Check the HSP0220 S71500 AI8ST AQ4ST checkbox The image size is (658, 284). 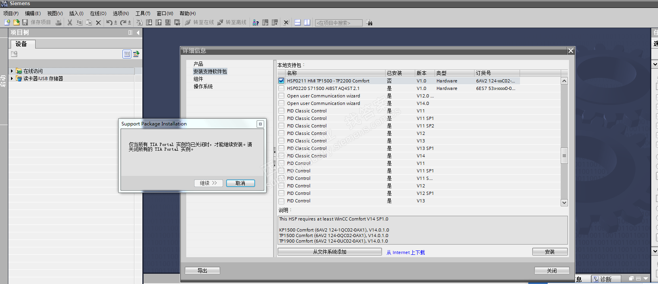coord(282,88)
